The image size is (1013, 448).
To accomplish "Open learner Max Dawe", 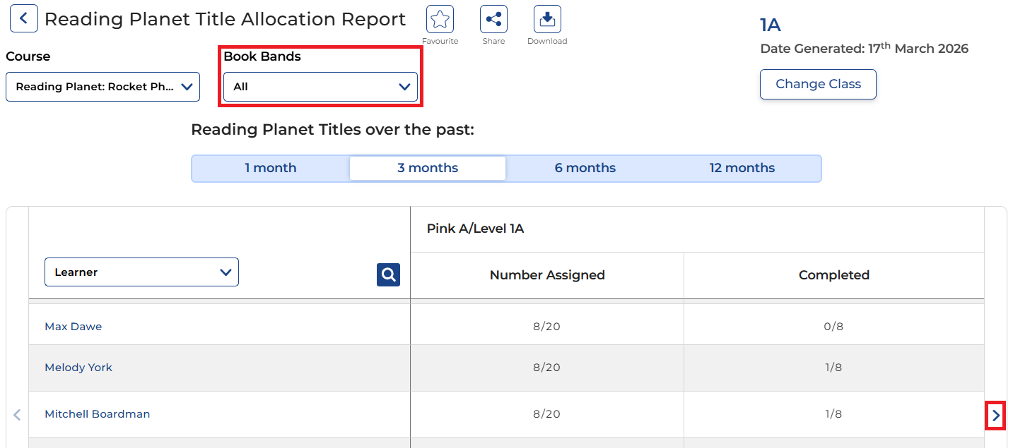I will click(x=74, y=327).
